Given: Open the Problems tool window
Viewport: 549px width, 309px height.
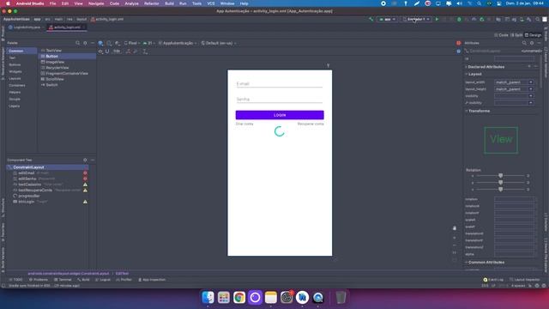Looking at the screenshot, I should click(39, 280).
